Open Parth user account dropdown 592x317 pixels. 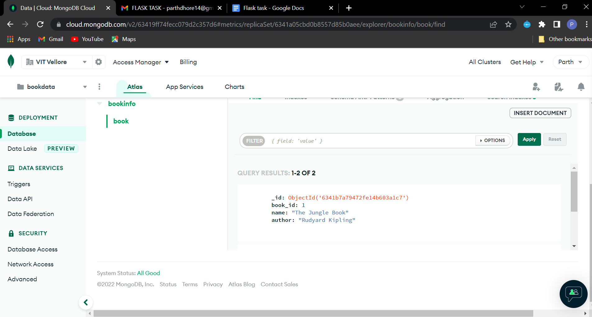[571, 62]
